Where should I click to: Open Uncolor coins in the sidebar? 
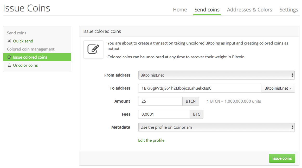25,65
